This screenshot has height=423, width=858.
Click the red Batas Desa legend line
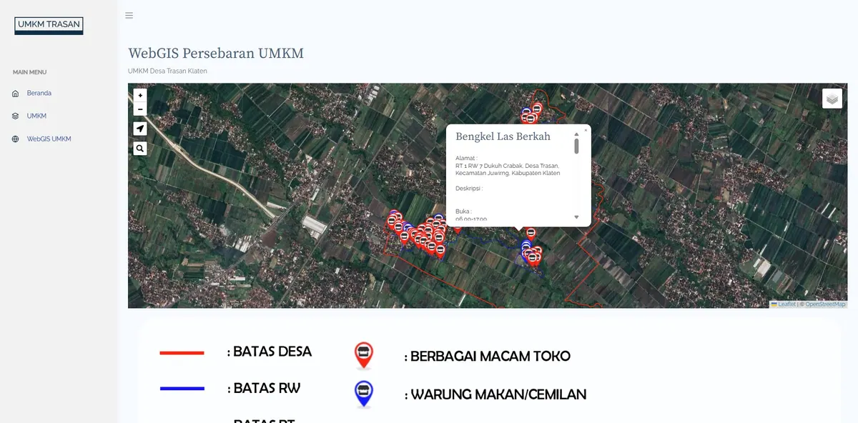point(182,353)
